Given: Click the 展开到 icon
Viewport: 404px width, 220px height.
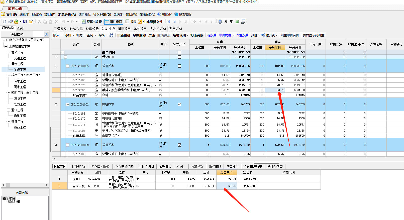Looking at the screenshot, I should (x=263, y=35).
